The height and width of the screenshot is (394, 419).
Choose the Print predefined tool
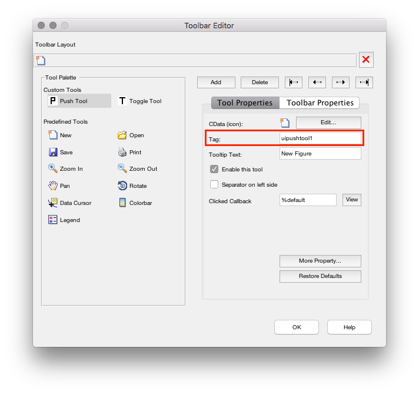coord(129,152)
